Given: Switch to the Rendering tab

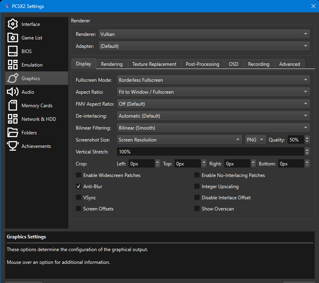Looking at the screenshot, I should coord(112,64).
